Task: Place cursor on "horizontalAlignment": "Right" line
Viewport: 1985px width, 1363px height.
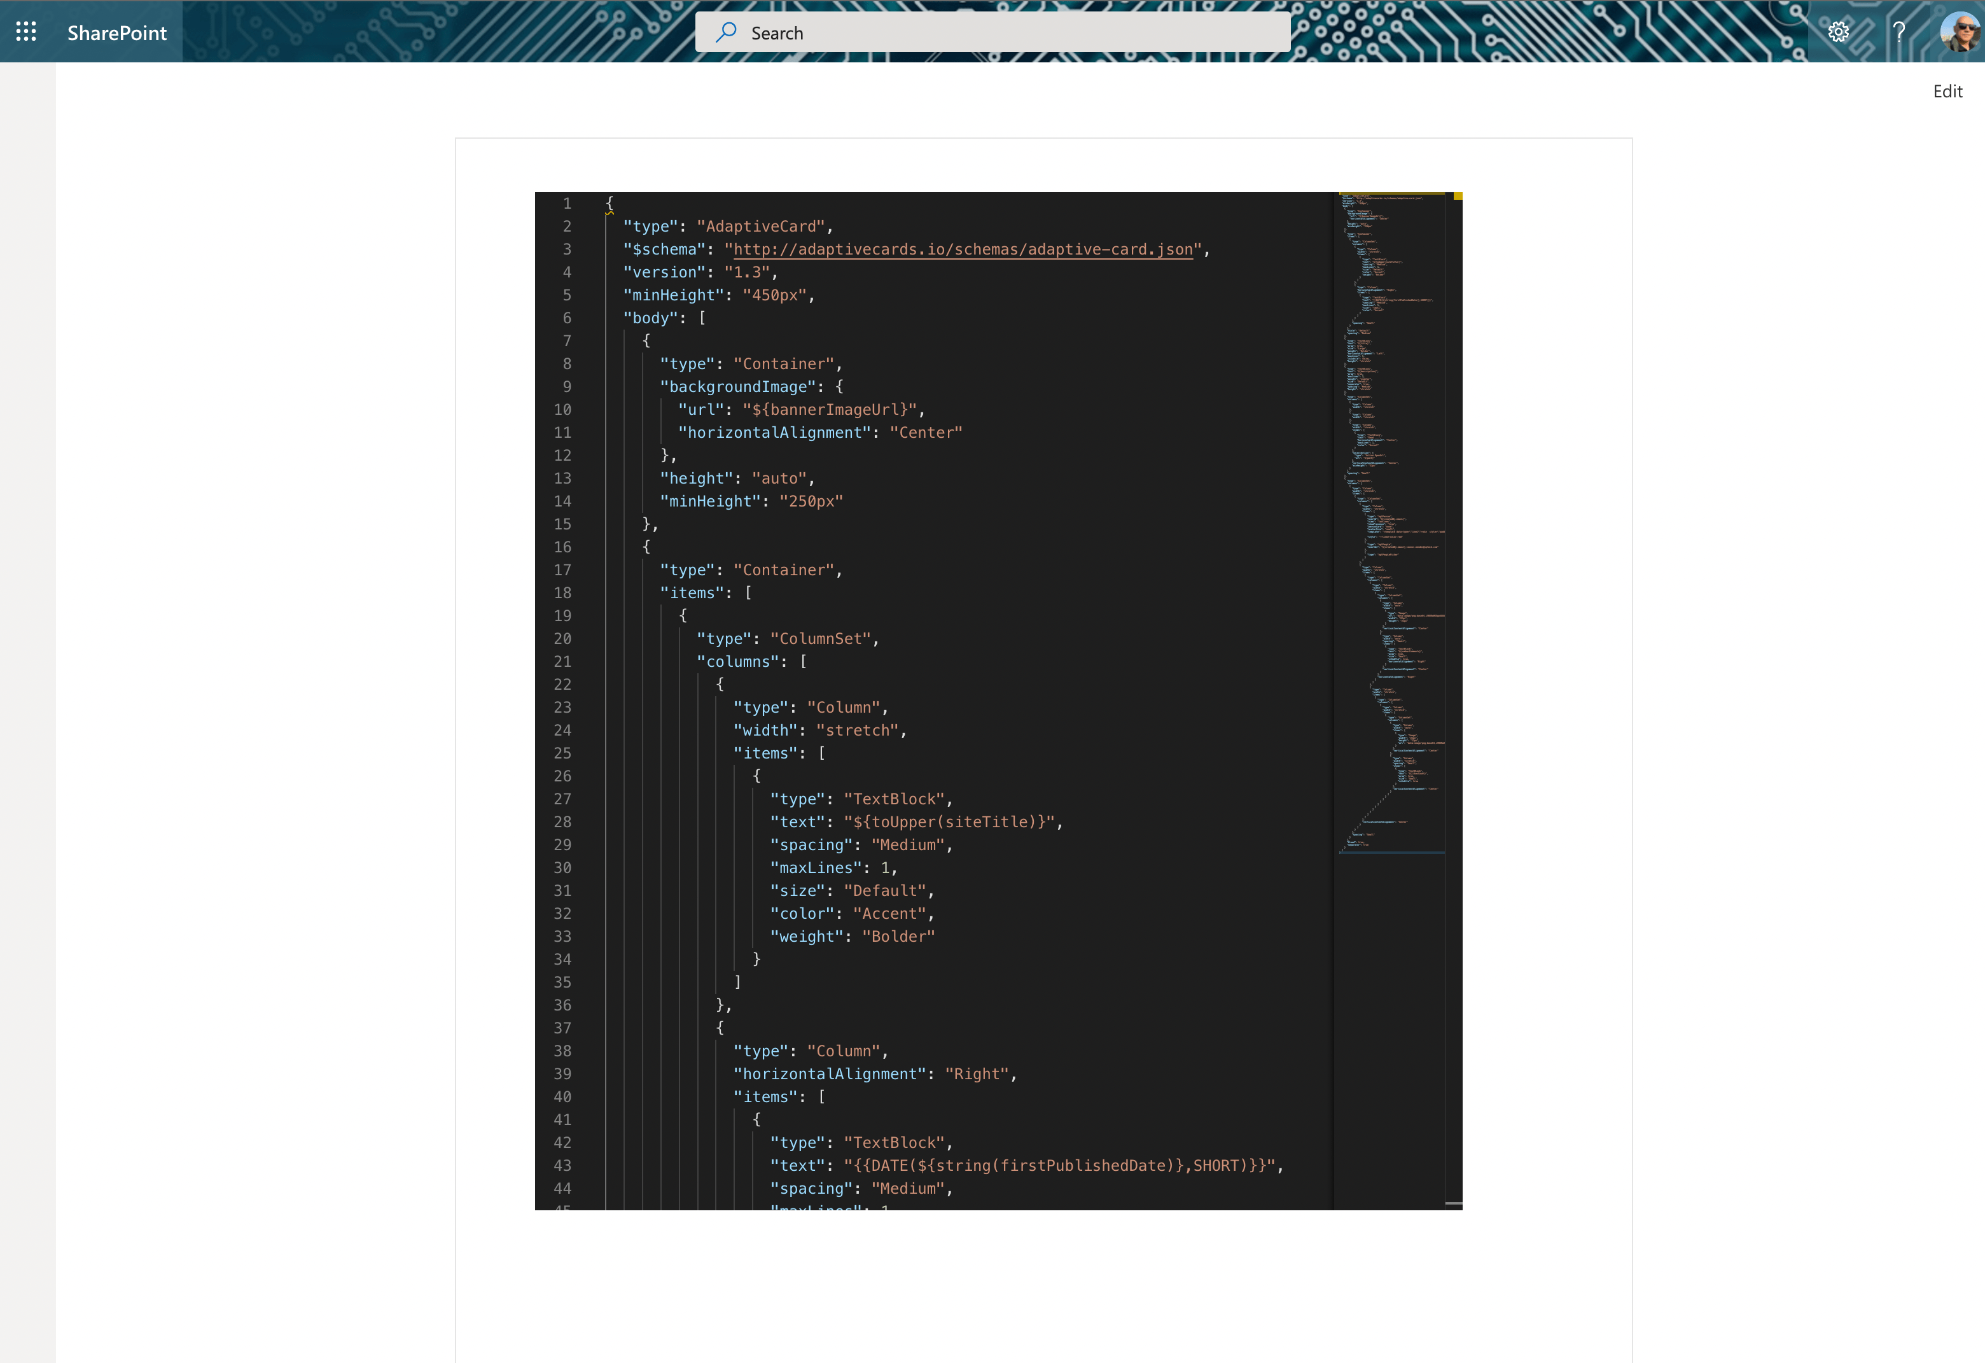Action: pyautogui.click(x=874, y=1074)
